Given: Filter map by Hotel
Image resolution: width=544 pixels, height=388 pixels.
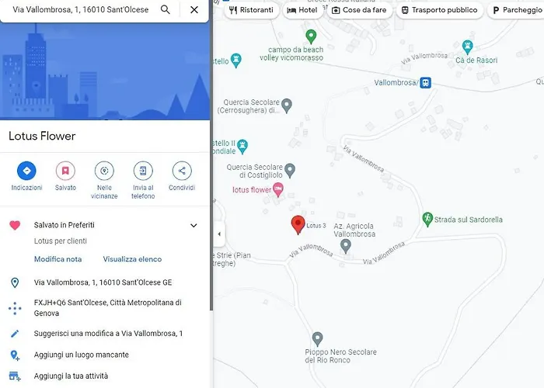Looking at the screenshot, I should click(302, 10).
